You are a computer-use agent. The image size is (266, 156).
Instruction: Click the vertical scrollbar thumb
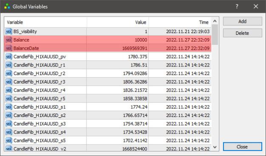(215, 35)
